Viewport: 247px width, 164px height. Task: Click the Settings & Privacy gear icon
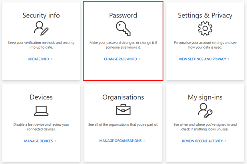pos(205,28)
